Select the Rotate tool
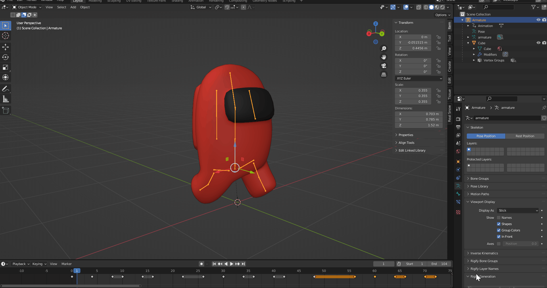The height and width of the screenshot is (288, 547). pos(5,57)
